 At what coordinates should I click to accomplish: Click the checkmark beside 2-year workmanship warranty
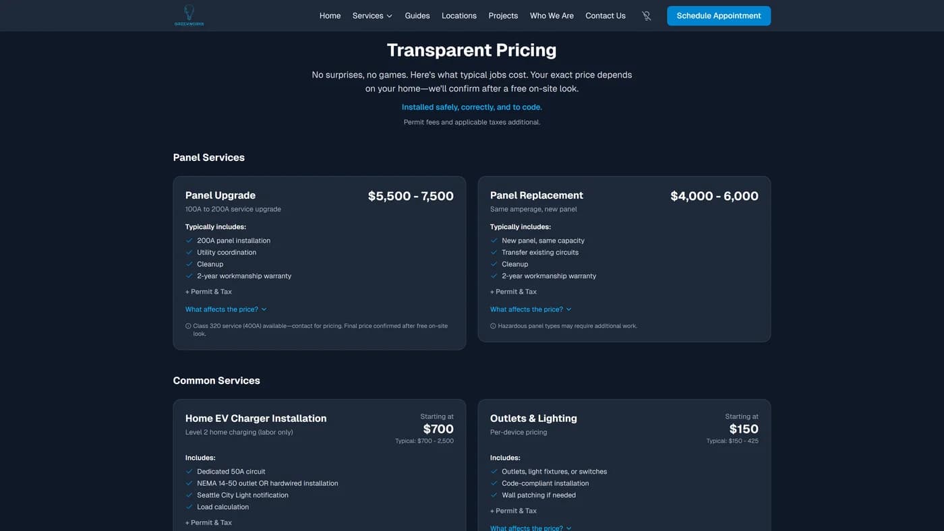point(189,276)
